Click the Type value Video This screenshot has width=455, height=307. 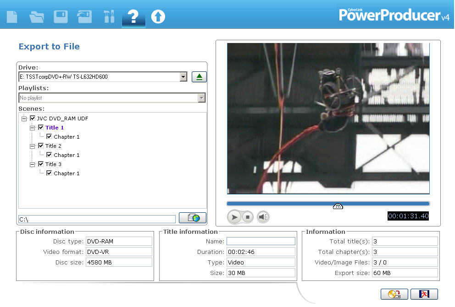pyautogui.click(x=261, y=263)
